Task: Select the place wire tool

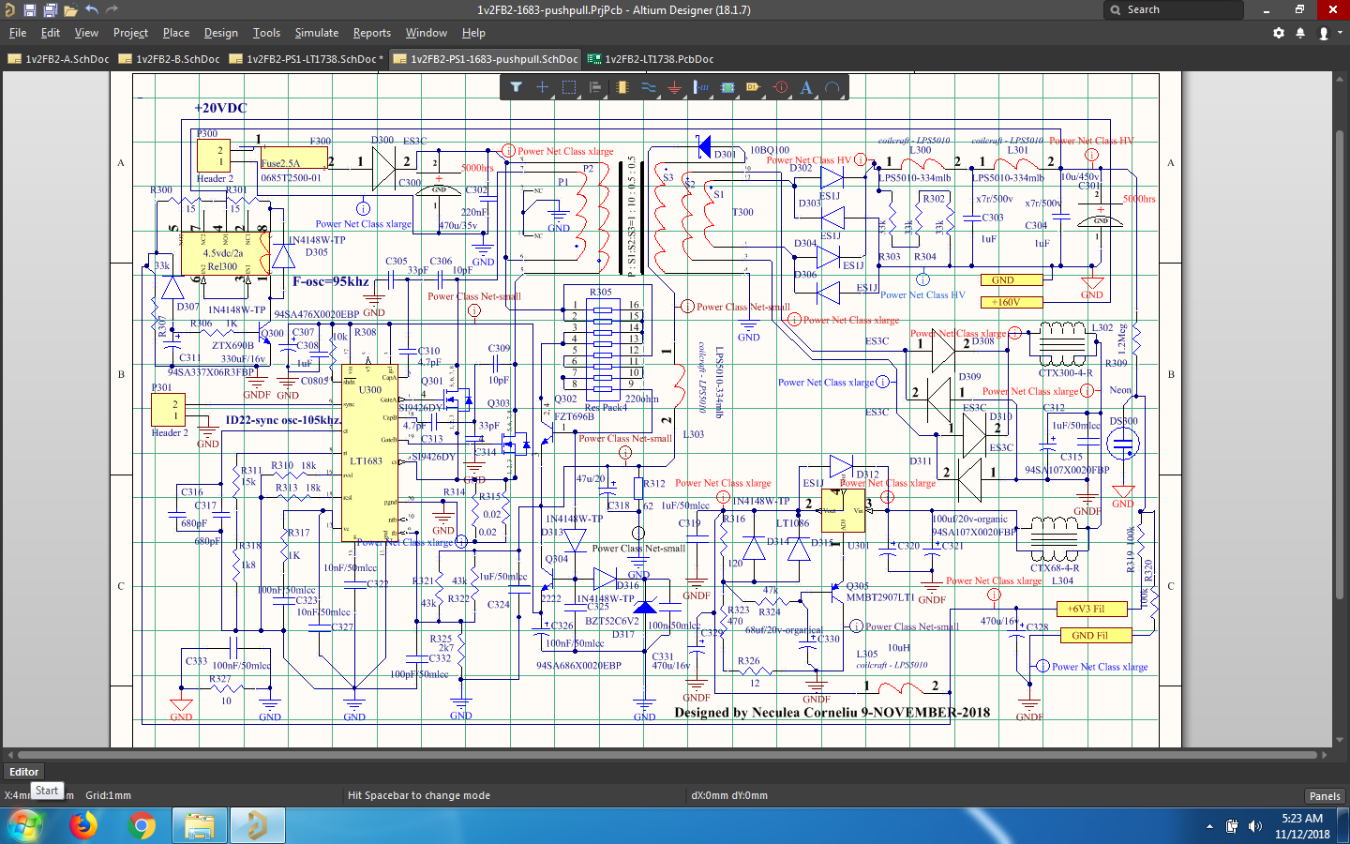Action: [648, 87]
